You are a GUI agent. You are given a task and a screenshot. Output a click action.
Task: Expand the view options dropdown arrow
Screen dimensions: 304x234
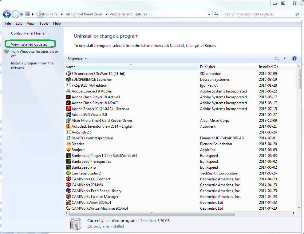coord(284,58)
